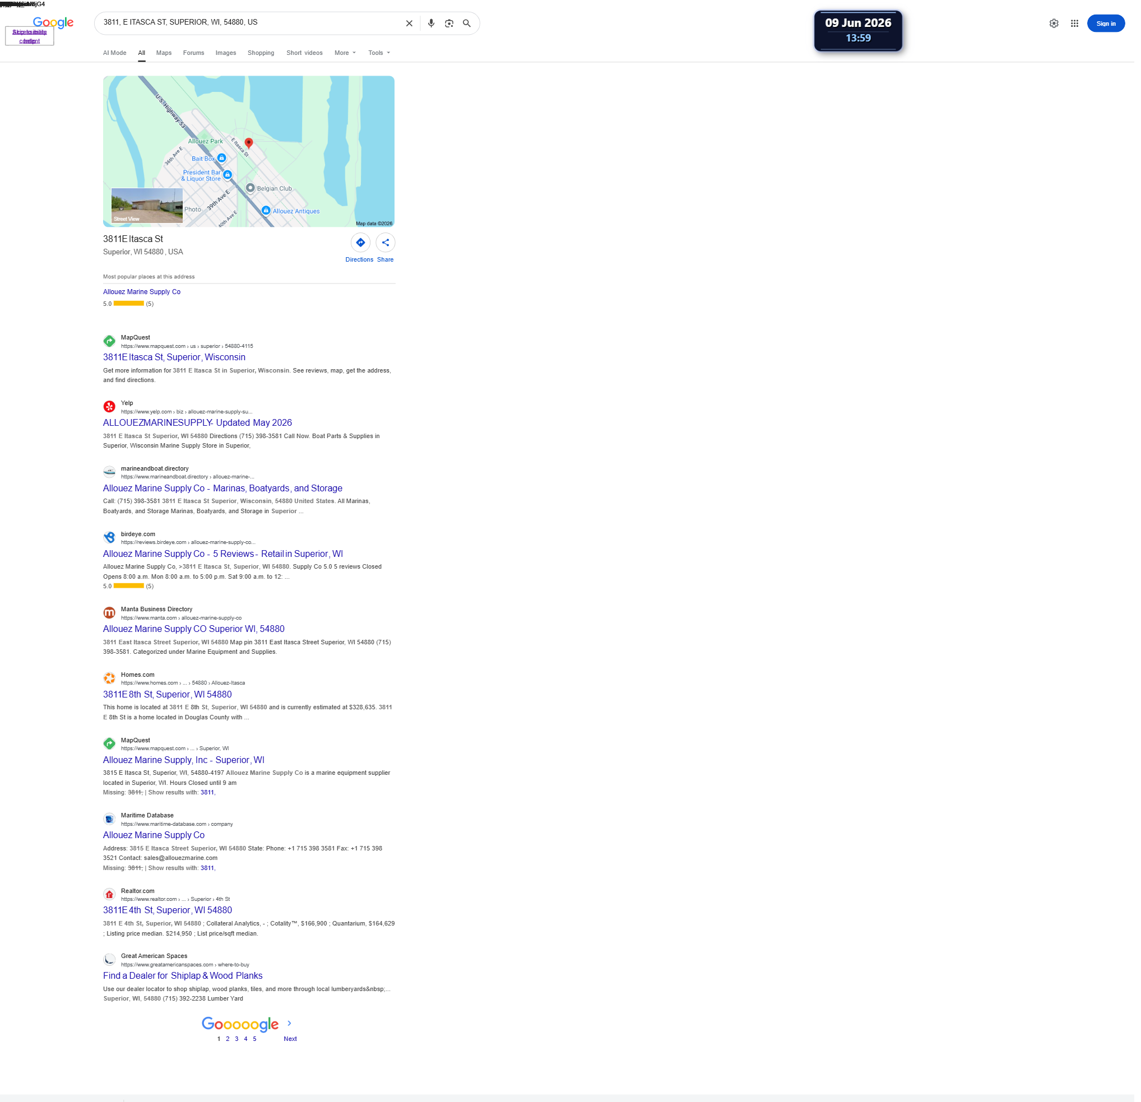Click the Allouez Park label on the map

click(206, 141)
